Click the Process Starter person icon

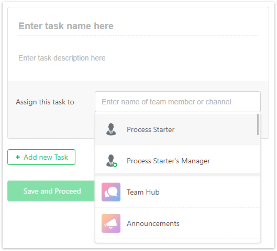pos(111,129)
